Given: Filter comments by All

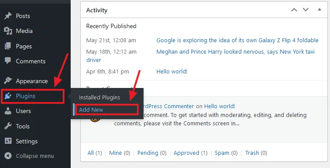Looking at the screenshot, I should [91, 153].
